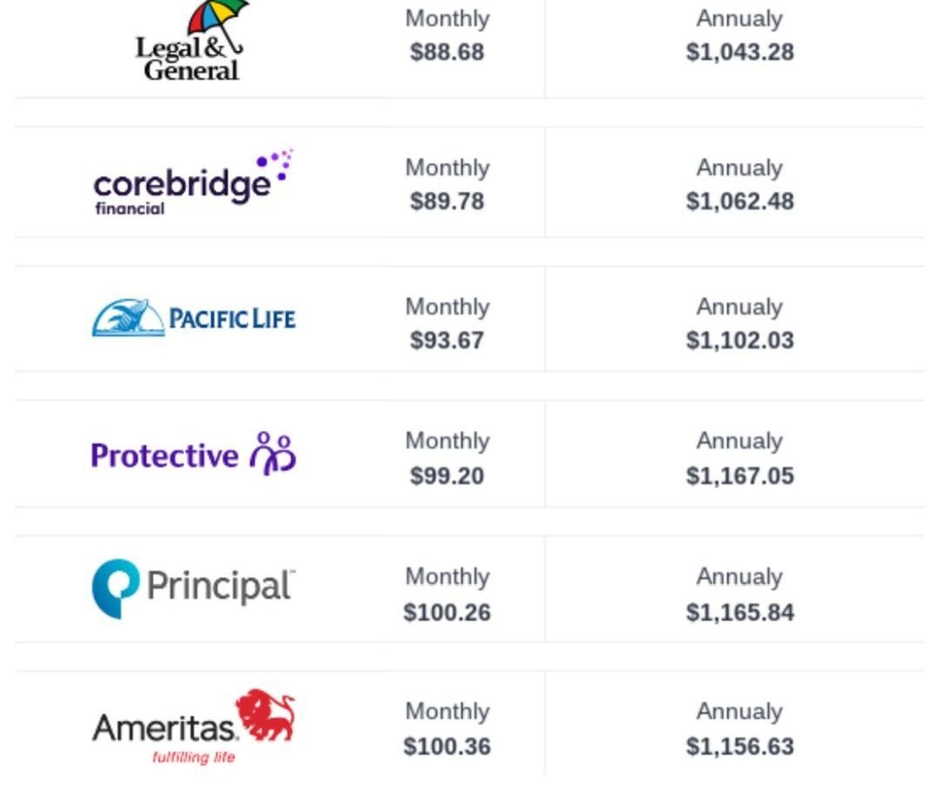Select Protective monthly rate $99.20

[447, 476]
